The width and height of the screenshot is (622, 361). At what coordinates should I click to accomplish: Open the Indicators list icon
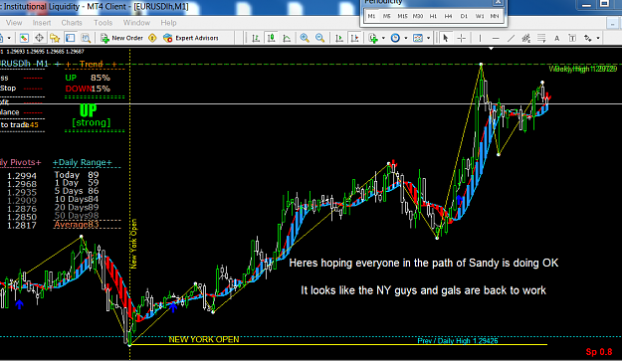click(373, 38)
